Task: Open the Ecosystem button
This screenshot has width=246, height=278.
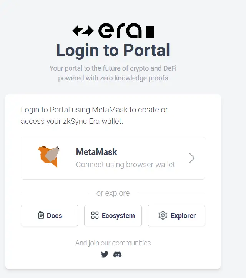Action: pyautogui.click(x=113, y=215)
